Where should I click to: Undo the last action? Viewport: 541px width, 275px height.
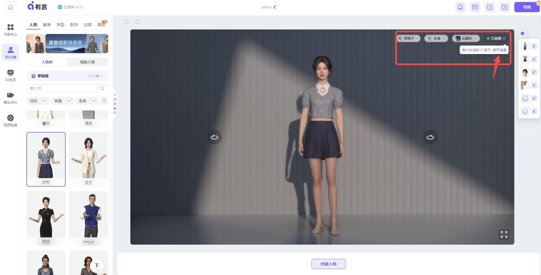[126, 22]
